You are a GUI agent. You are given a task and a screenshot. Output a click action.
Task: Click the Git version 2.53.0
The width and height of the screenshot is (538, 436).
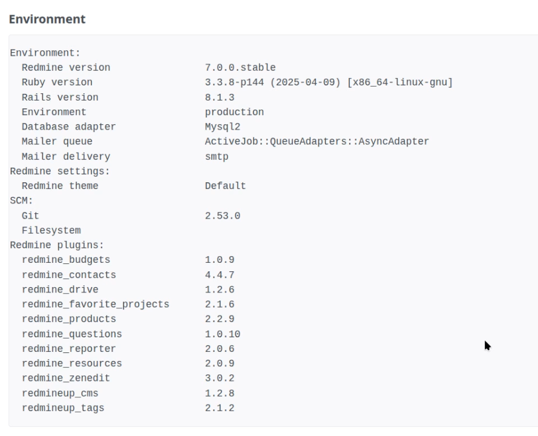coord(223,216)
